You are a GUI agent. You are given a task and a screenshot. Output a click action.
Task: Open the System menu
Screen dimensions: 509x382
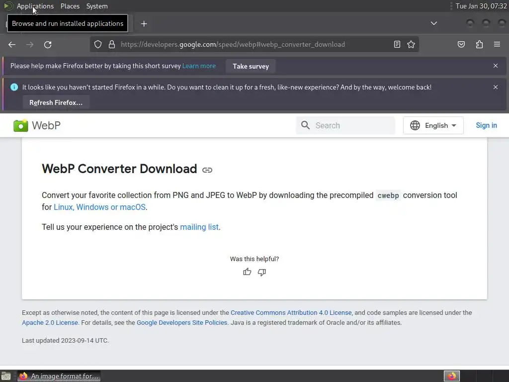pos(97,6)
